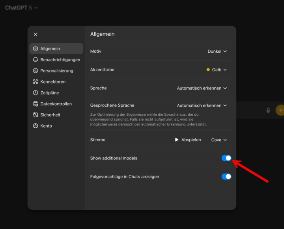
Task: Click the Stimme setting label
Action: (98, 140)
